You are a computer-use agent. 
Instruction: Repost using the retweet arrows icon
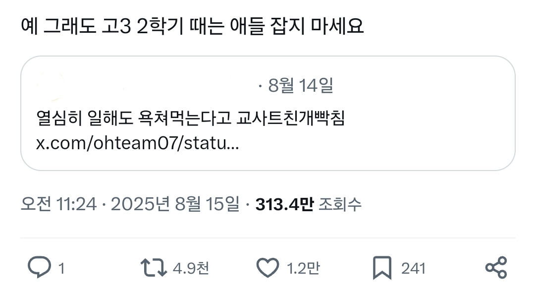pos(154,267)
